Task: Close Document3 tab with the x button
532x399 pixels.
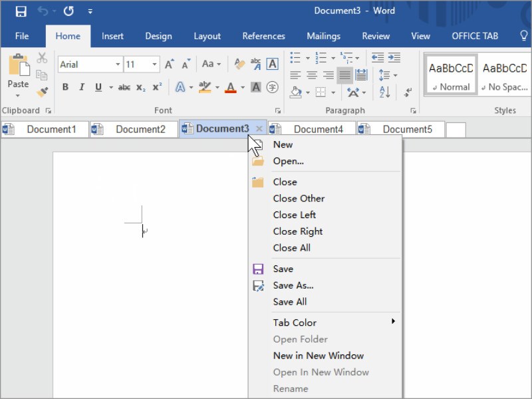Action: tap(259, 129)
